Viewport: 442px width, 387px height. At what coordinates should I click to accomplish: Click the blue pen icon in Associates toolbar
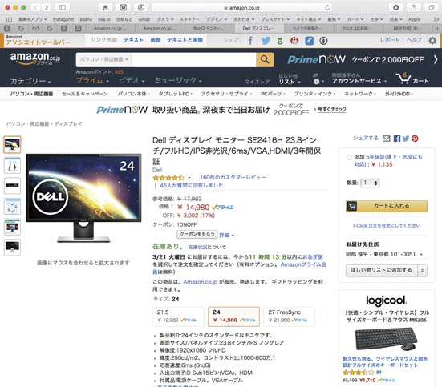(x=309, y=41)
